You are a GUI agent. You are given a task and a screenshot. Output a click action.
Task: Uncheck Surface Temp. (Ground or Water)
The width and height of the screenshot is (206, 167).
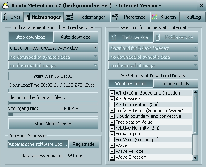coord(112,110)
